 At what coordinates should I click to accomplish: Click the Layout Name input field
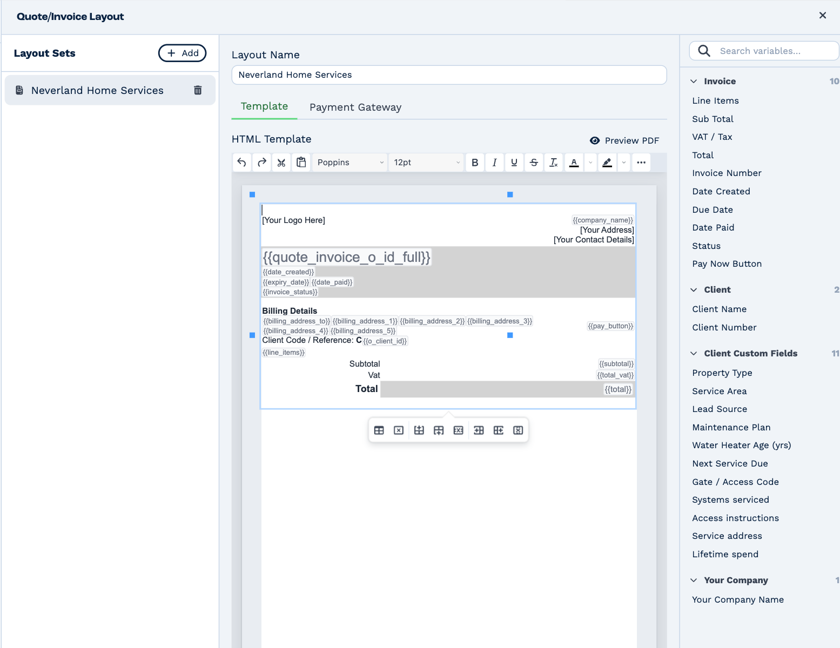[449, 75]
